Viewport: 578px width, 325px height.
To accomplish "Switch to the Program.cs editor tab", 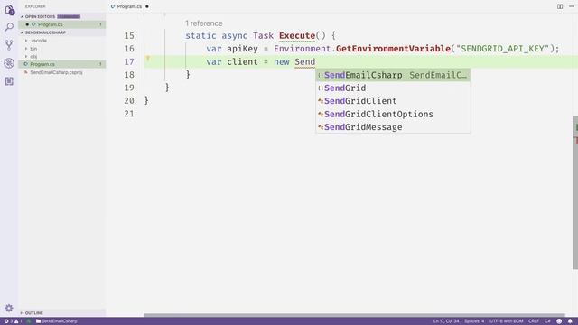I will click(129, 6).
